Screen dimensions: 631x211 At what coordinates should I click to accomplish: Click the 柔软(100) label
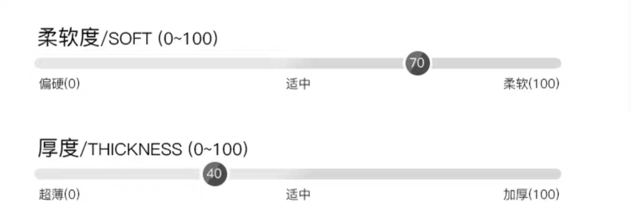531,84
